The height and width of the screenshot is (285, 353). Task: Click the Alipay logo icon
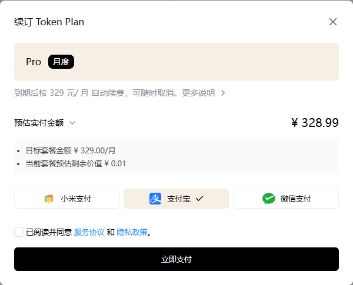point(155,199)
